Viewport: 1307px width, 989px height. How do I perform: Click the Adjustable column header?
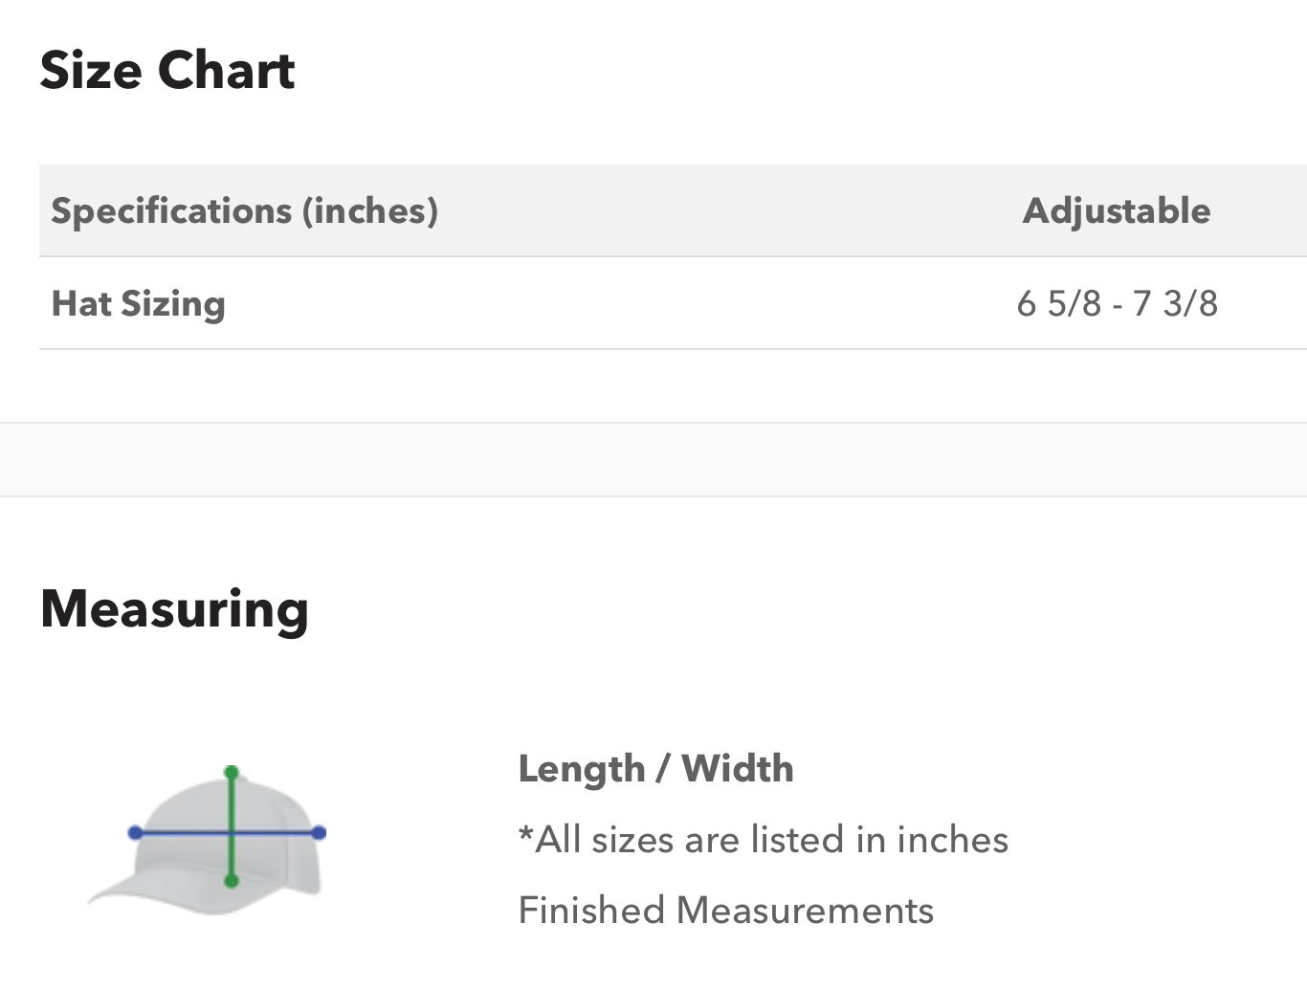tap(1117, 210)
